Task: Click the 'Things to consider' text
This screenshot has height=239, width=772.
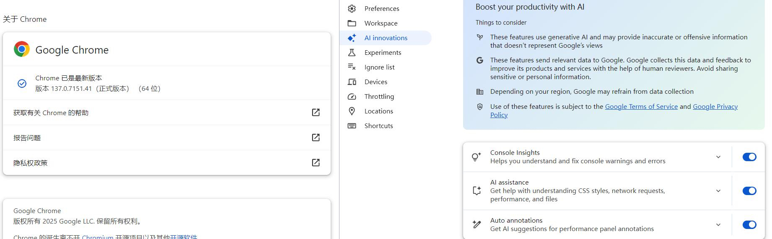Action: click(501, 23)
